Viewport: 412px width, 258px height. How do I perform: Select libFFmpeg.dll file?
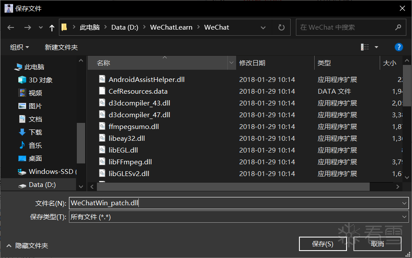coord(130,162)
